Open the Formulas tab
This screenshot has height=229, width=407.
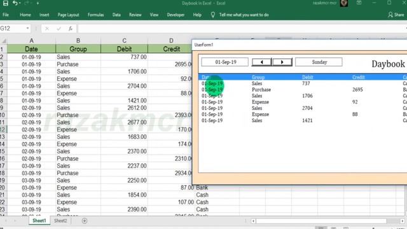[x=96, y=15]
